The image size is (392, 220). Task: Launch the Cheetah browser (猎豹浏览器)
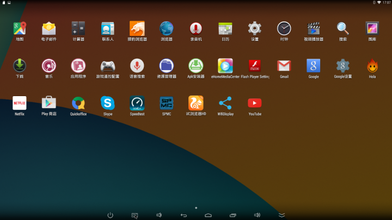137,28
